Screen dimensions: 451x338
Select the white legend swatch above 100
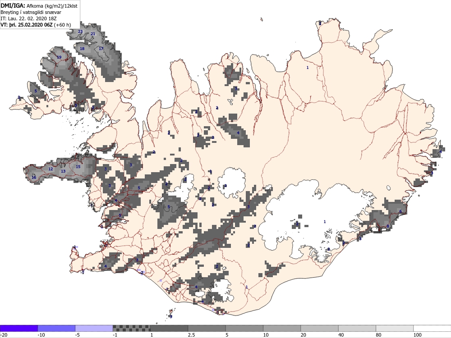click(x=433, y=328)
